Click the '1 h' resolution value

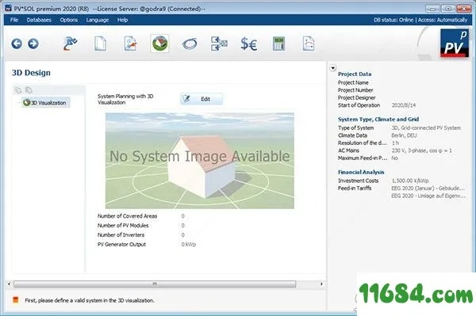[395, 143]
